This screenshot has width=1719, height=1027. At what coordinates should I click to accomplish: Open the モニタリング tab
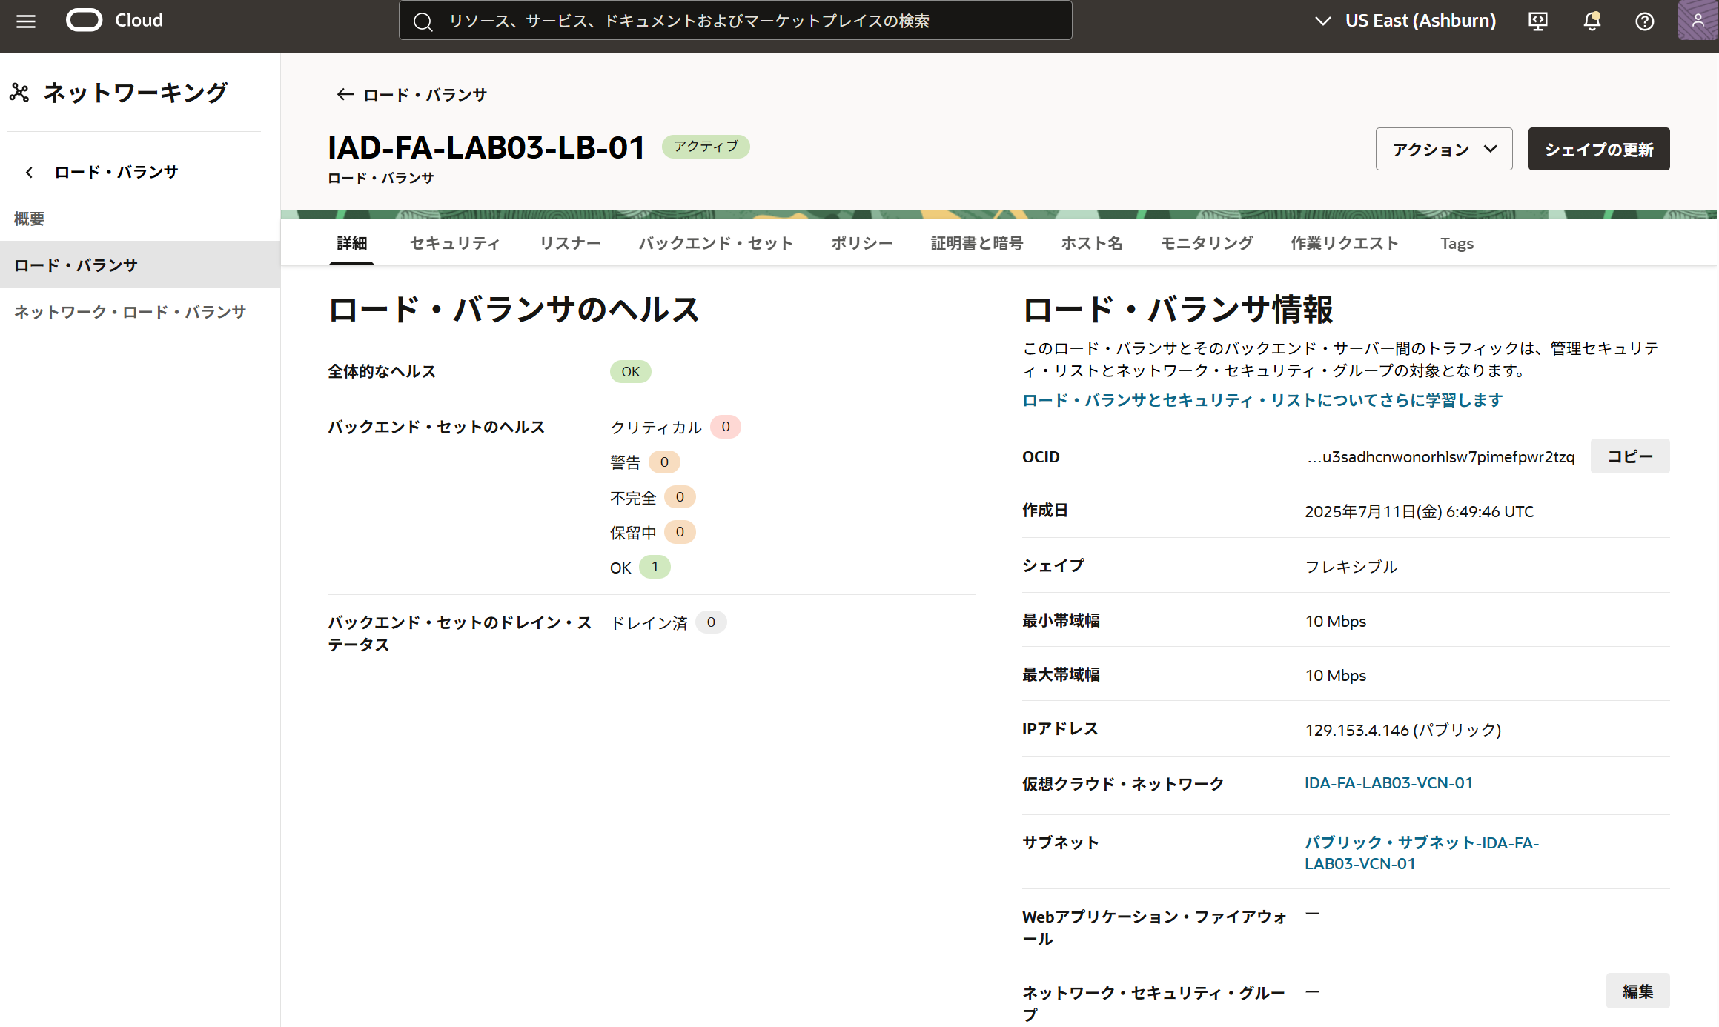[x=1206, y=243]
